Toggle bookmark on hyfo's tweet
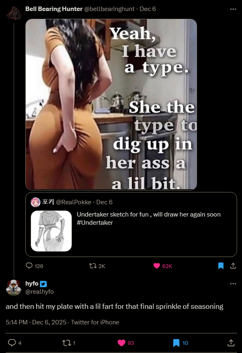This screenshot has height=353, width=242. (x=176, y=343)
